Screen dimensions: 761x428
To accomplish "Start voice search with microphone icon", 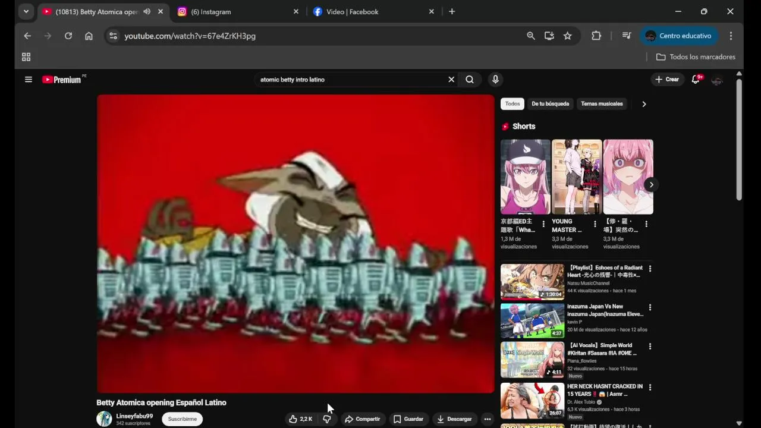I will tap(495, 80).
